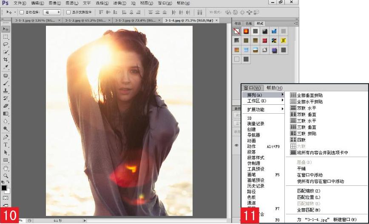Click the auto-align layers icon in options bar

pyautogui.click(x=200, y=12)
